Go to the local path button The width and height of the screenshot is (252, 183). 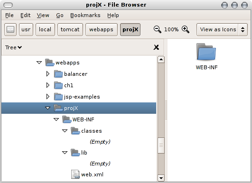pyautogui.click(x=45, y=29)
